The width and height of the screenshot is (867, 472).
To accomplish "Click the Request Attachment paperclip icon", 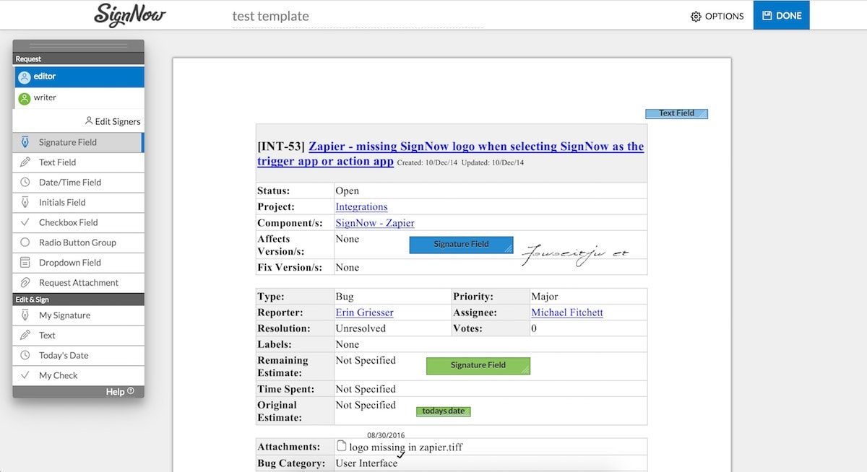I will coord(25,283).
